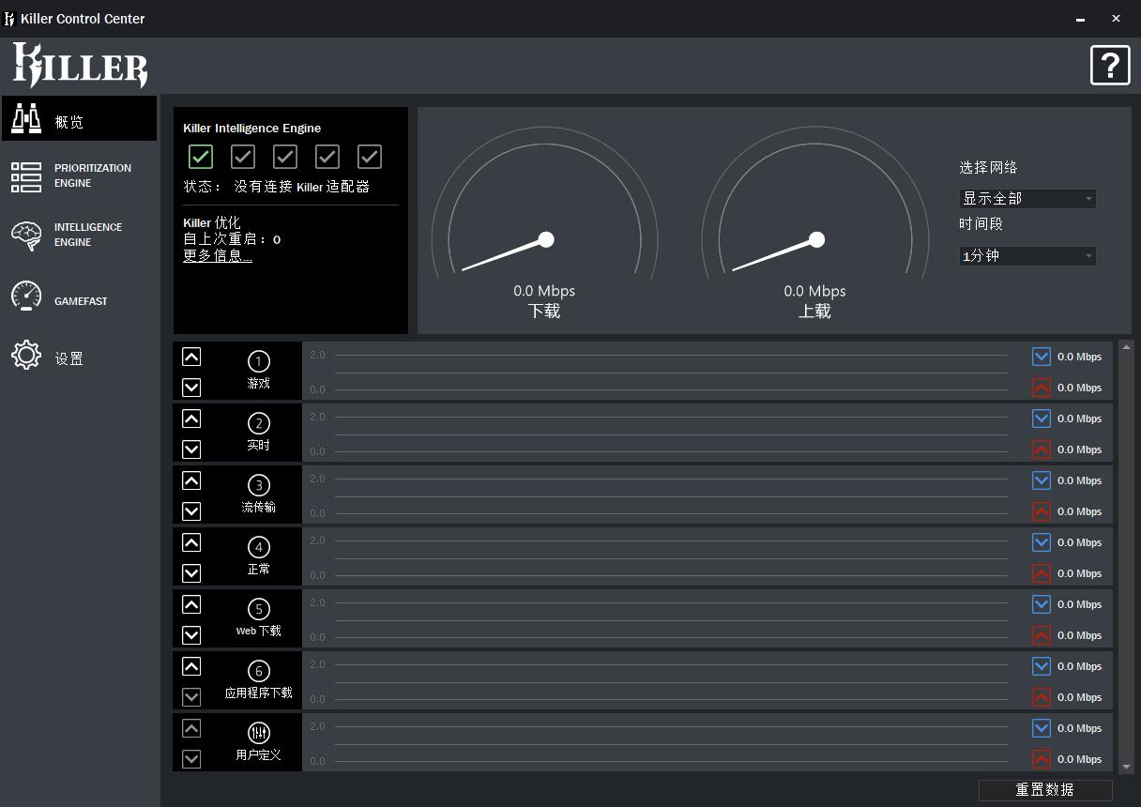
Task: Click the 用户定义 sliders icon
Action: pos(259,733)
